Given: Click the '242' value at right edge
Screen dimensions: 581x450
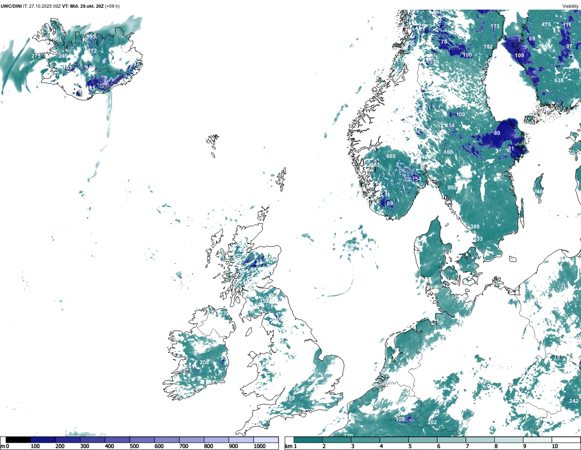Looking at the screenshot, I should tap(574, 401).
